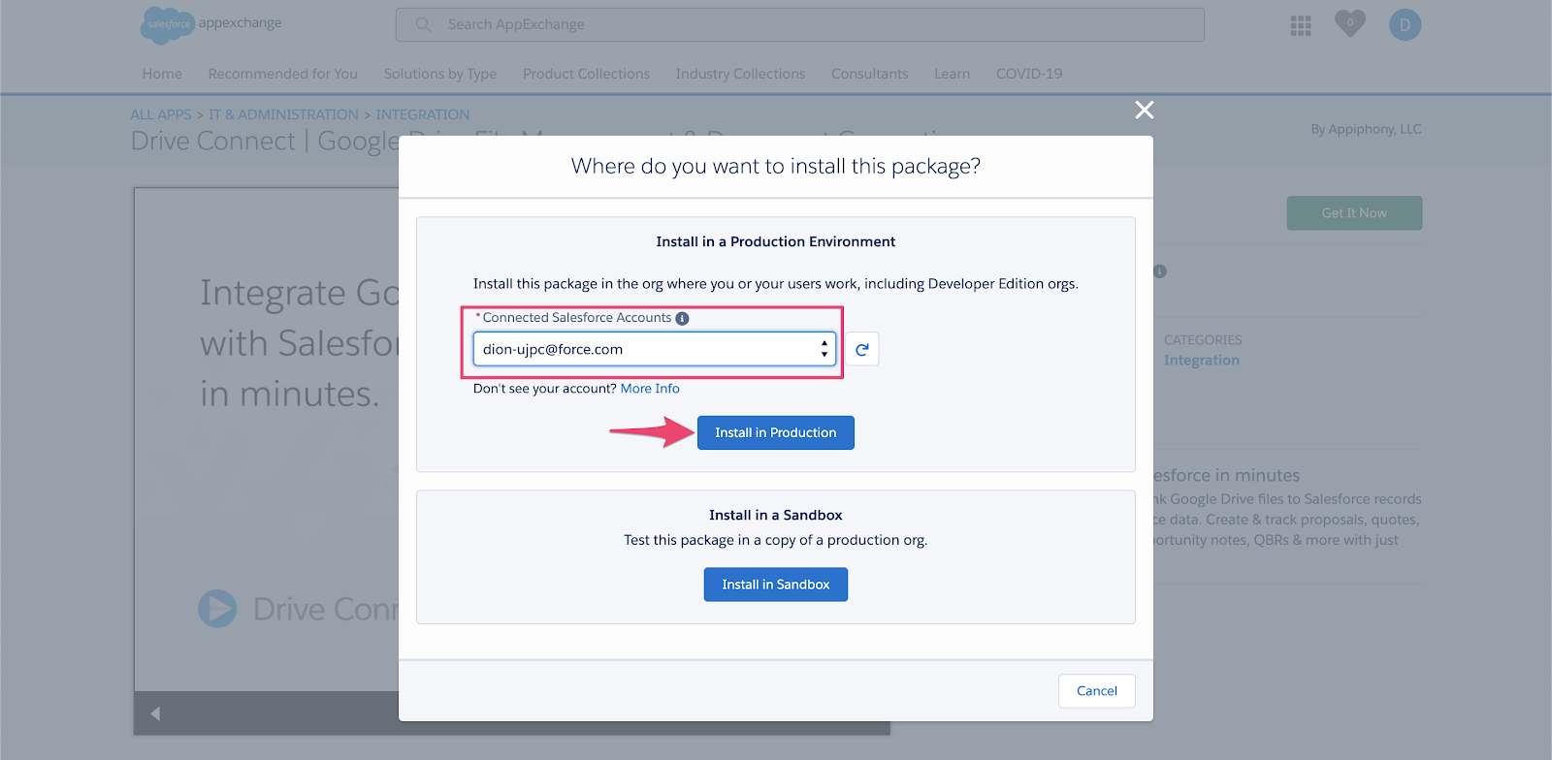Click the Salesforce AppExchange logo
Viewport: 1552px width, 760px height.
pyautogui.click(x=211, y=24)
